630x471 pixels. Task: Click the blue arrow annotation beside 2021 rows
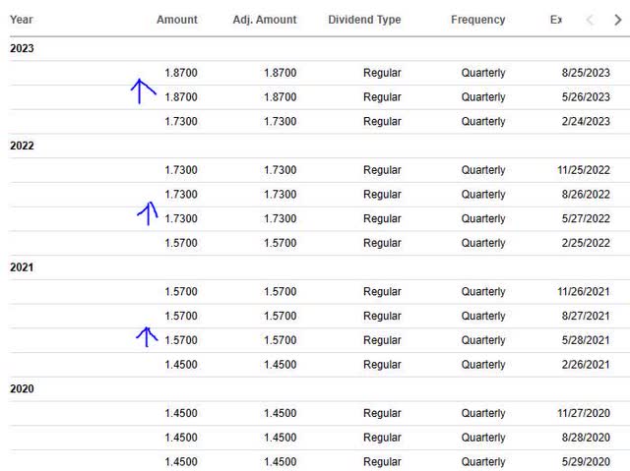click(x=146, y=336)
